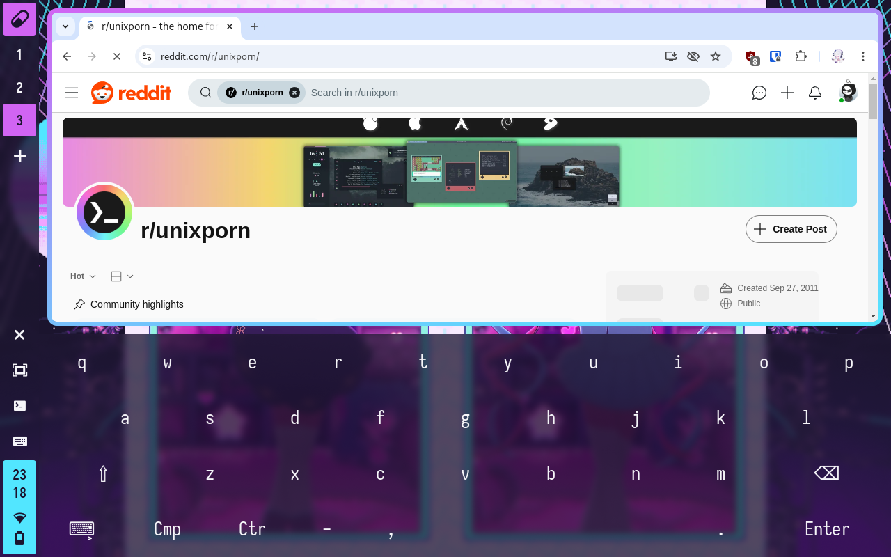Click the 23 18 clock widget
Image resolution: width=891 pixels, height=557 pixels.
(x=19, y=484)
